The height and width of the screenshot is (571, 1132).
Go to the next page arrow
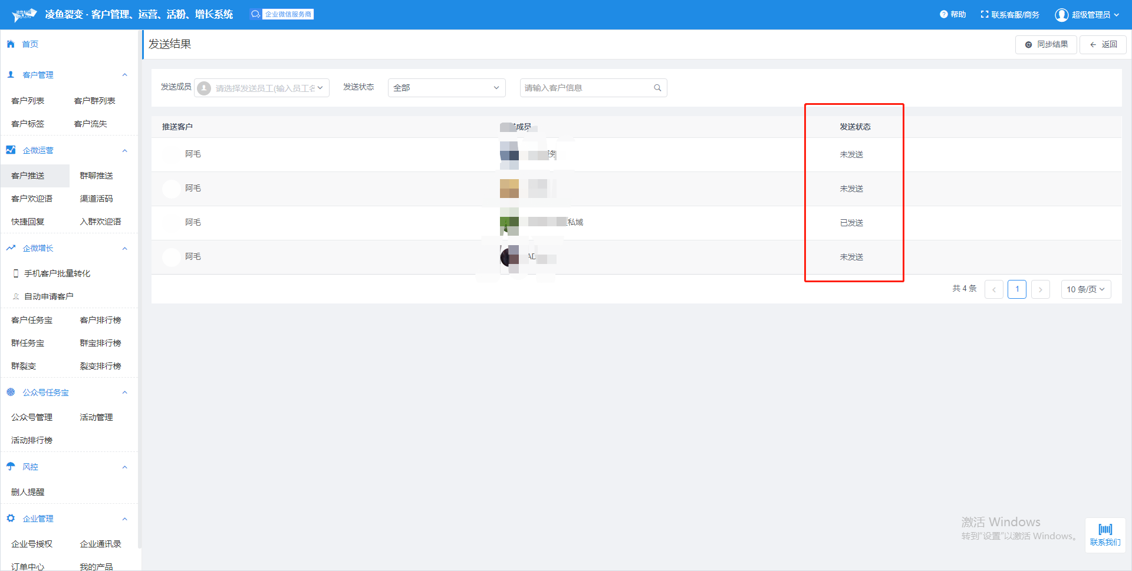pos(1040,289)
